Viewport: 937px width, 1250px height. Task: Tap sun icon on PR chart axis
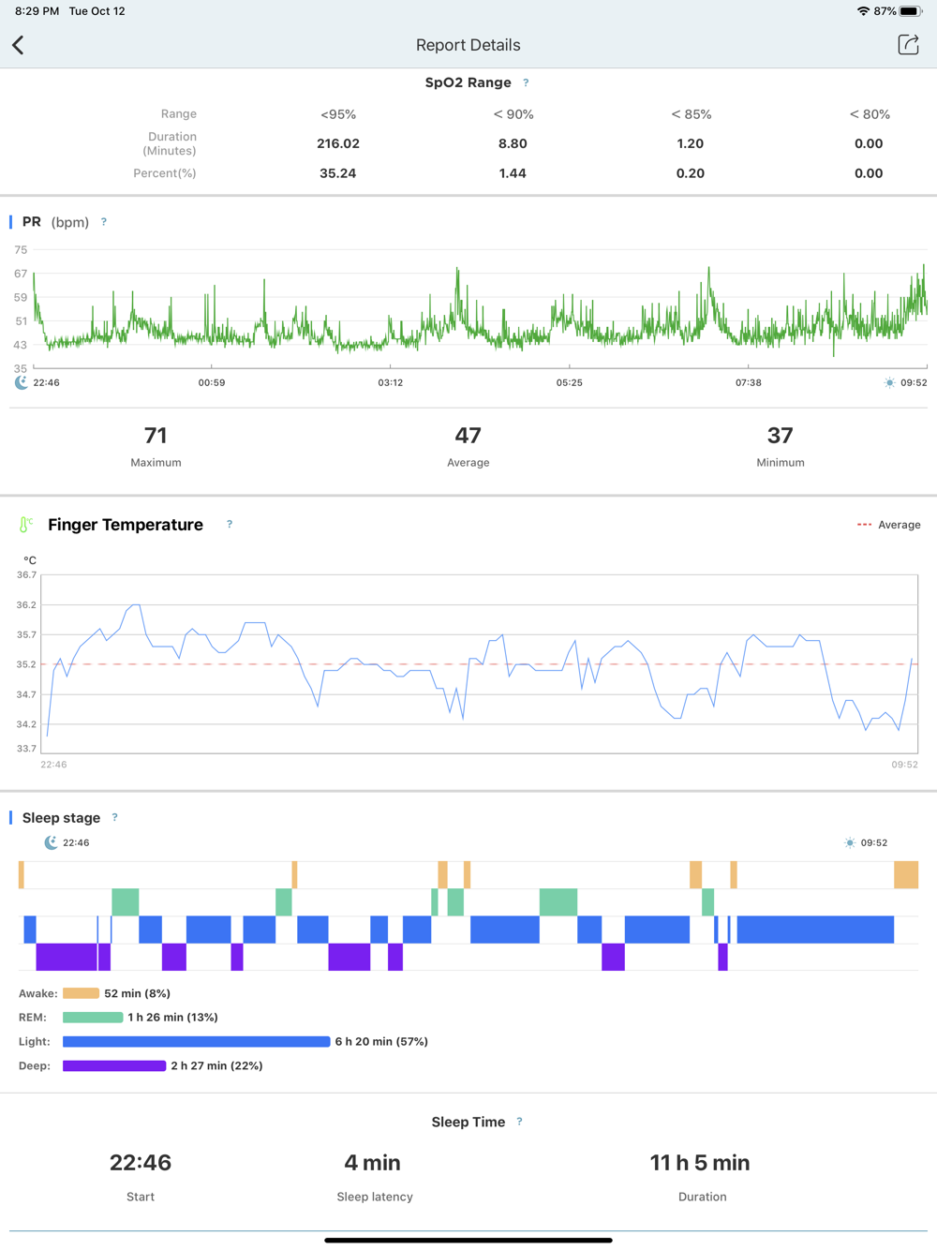click(x=889, y=382)
